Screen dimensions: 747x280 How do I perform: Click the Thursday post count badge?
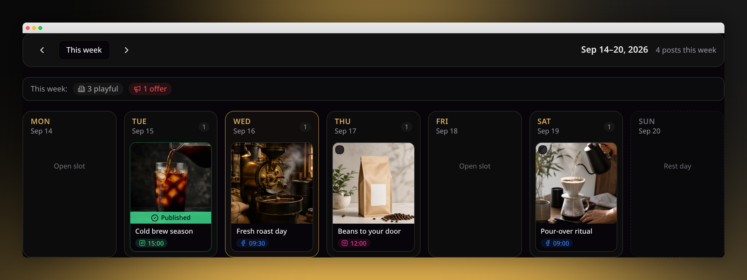tap(407, 127)
